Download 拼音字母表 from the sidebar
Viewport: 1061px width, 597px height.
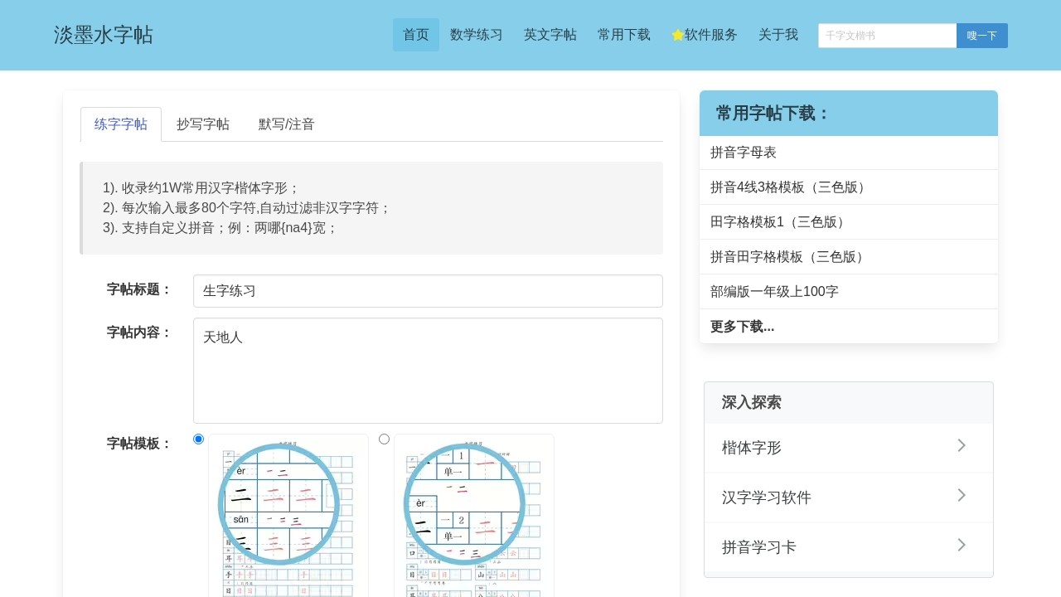click(x=743, y=153)
